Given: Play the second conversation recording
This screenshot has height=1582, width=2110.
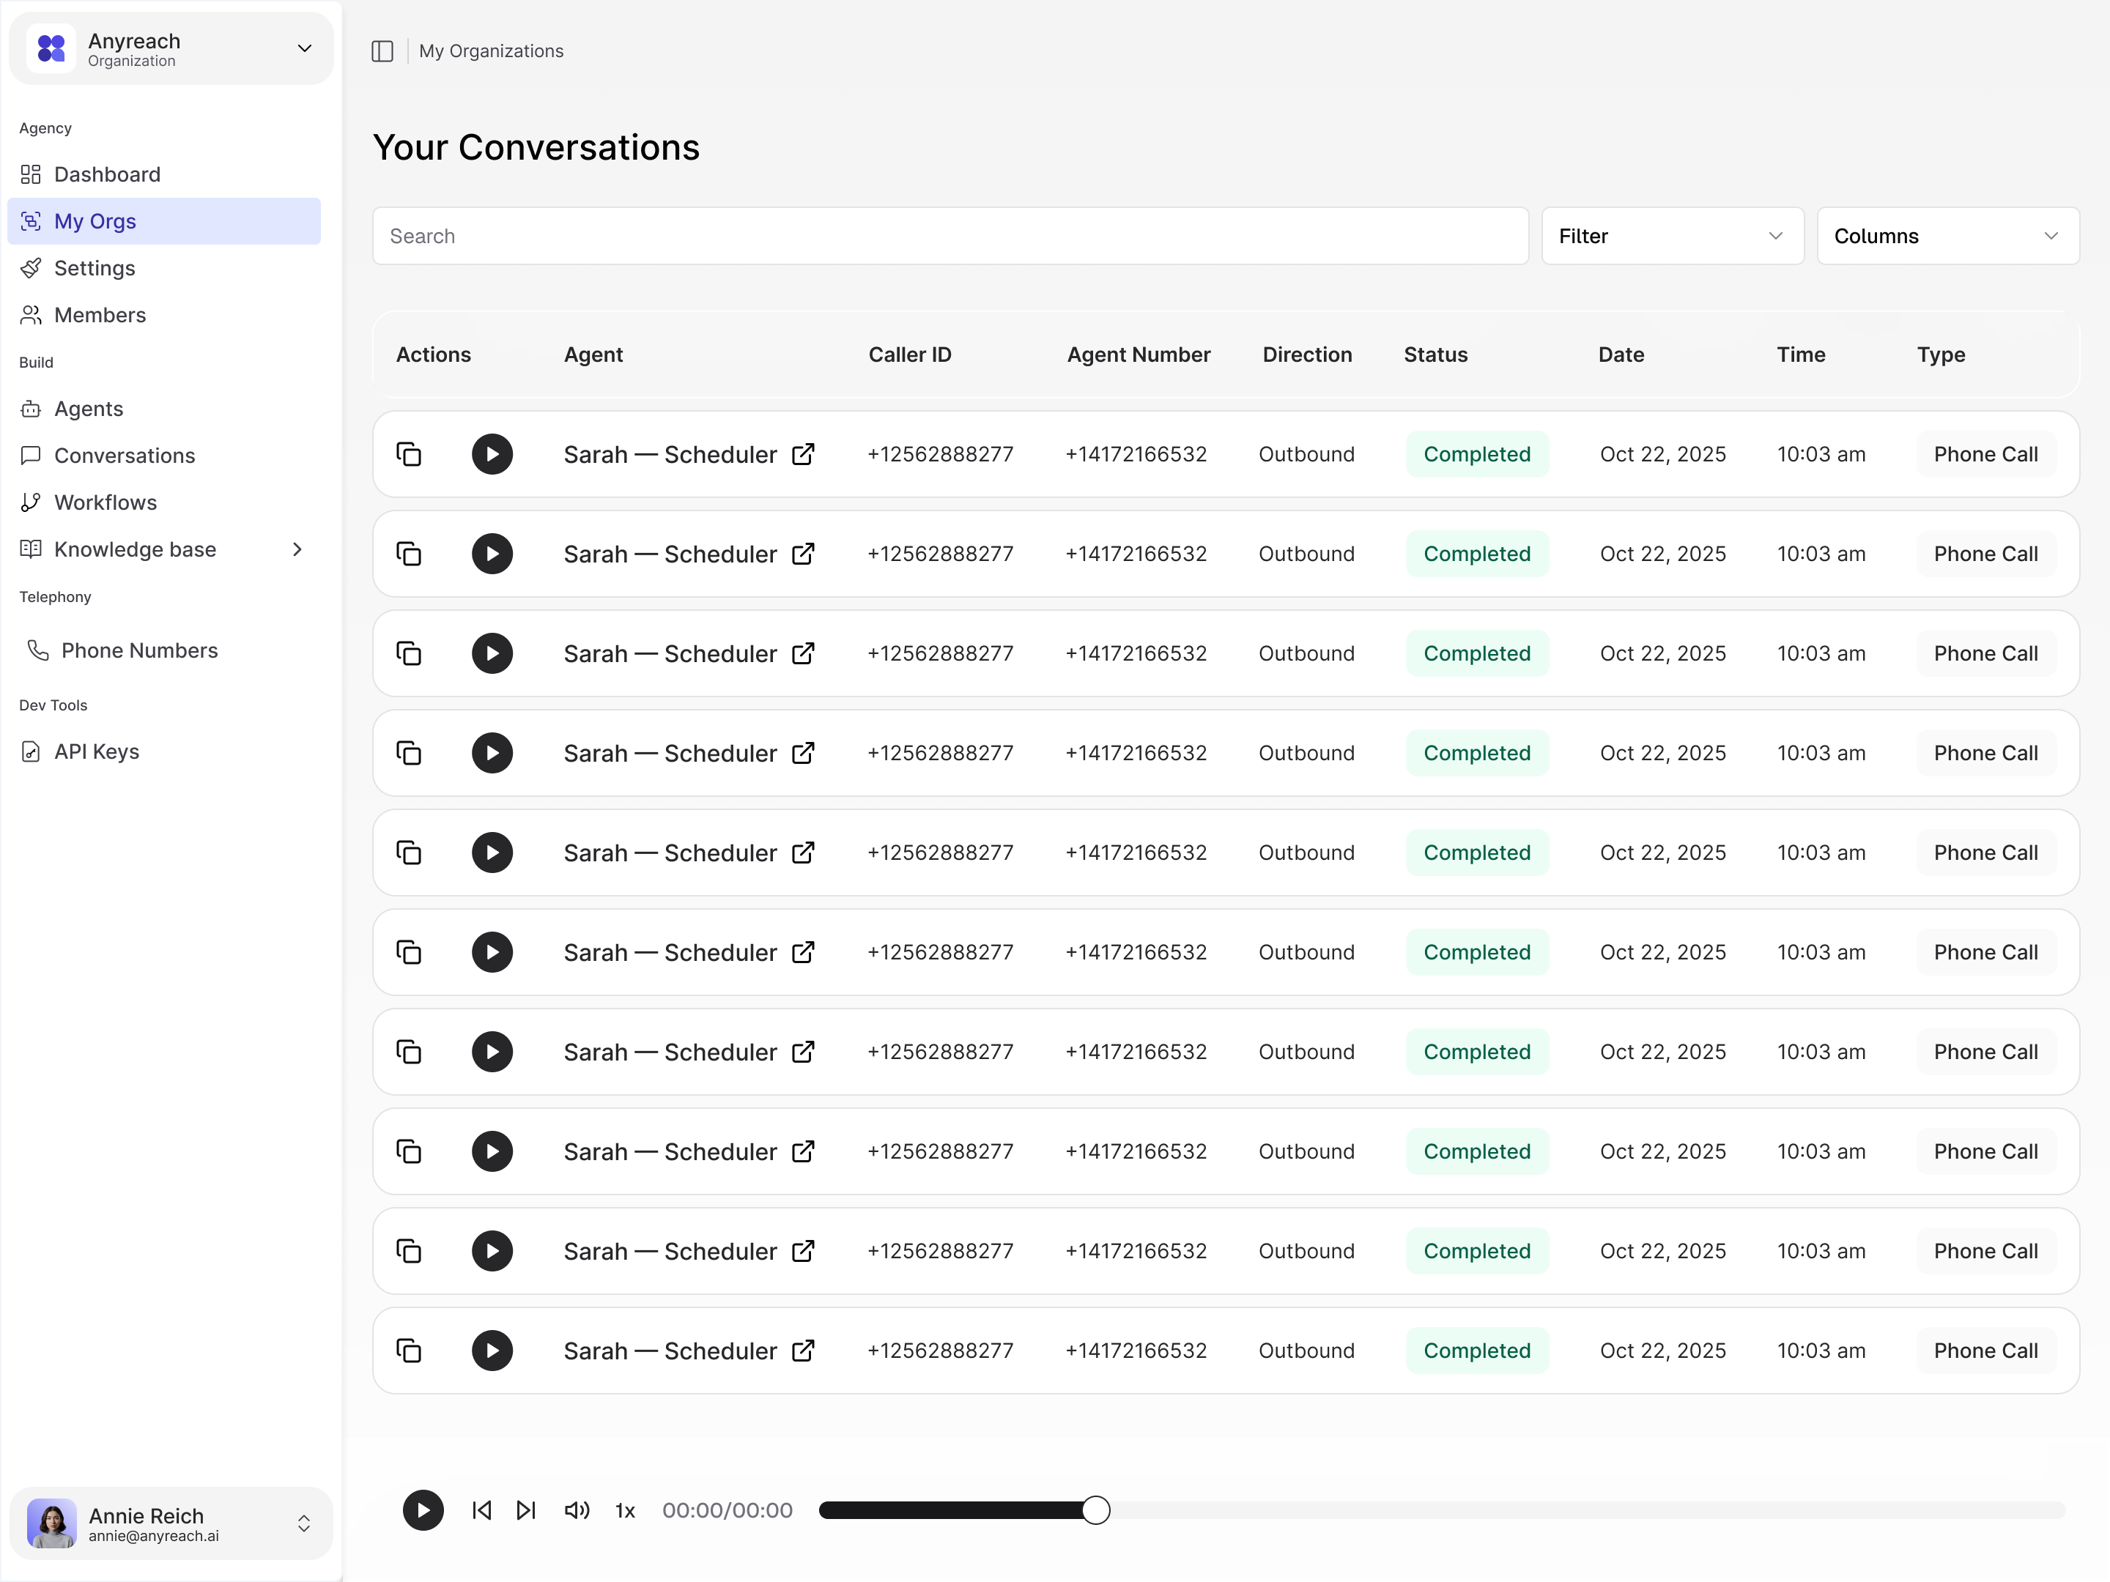Looking at the screenshot, I should coord(492,554).
